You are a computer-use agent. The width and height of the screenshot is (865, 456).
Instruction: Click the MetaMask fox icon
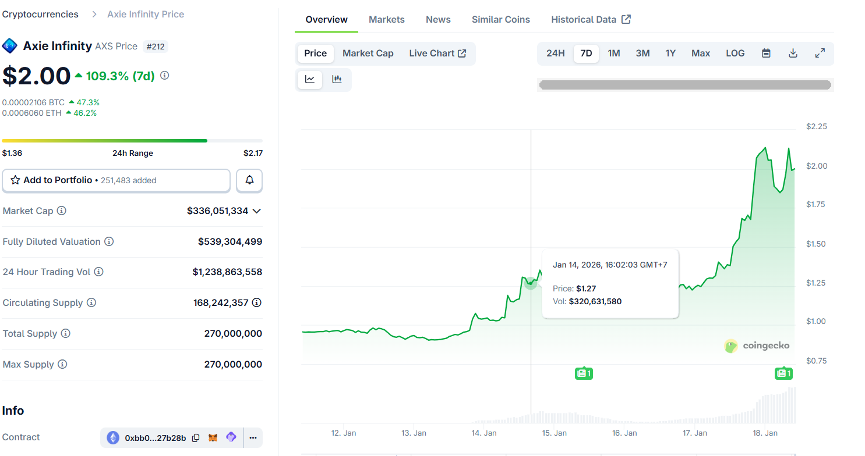coord(213,438)
